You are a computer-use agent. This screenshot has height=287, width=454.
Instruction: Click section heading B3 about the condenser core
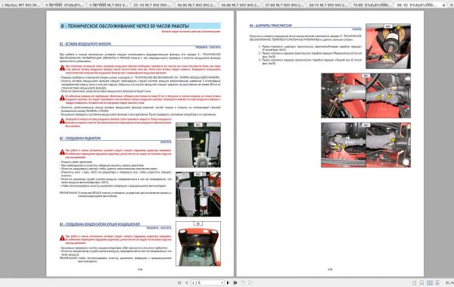click(100, 224)
